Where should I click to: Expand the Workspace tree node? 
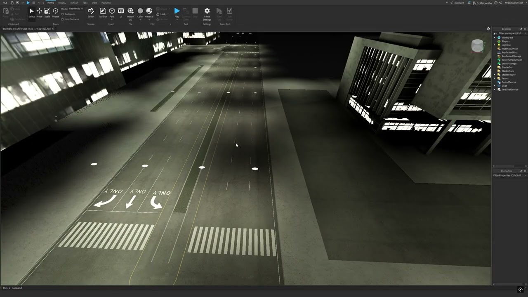tap(495, 38)
